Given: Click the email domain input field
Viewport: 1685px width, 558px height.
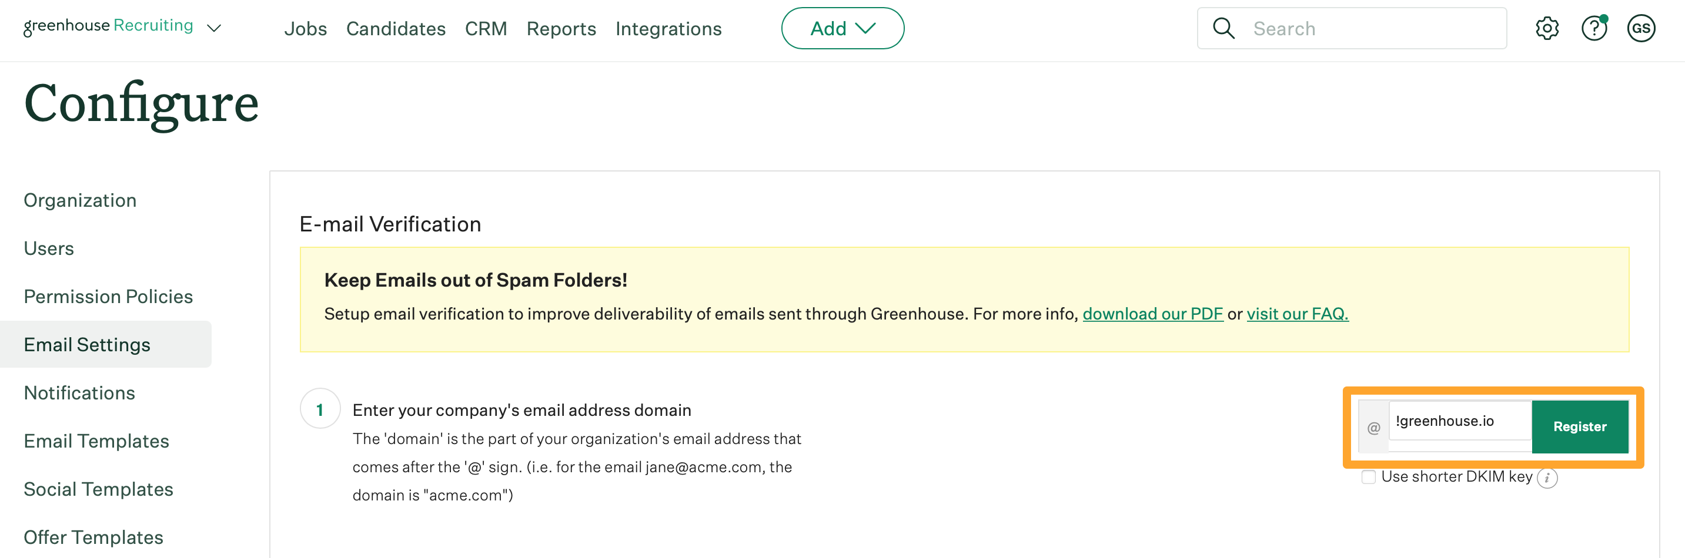Looking at the screenshot, I should point(1459,422).
